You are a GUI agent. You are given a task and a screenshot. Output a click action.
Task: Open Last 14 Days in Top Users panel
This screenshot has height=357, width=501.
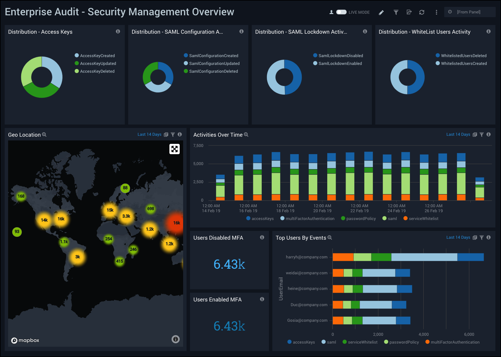click(458, 237)
